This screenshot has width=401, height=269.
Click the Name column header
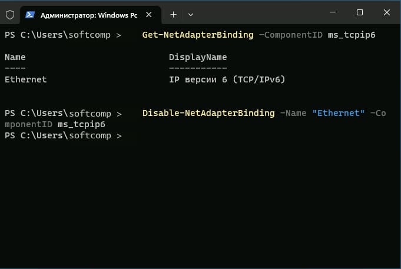pos(15,57)
